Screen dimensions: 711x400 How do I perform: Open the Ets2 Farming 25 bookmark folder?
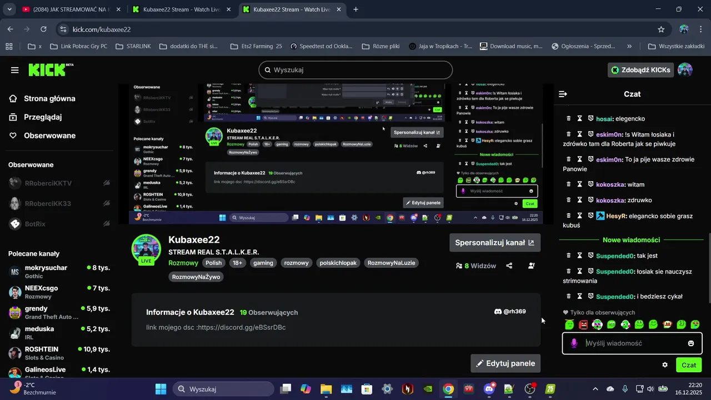(256, 46)
